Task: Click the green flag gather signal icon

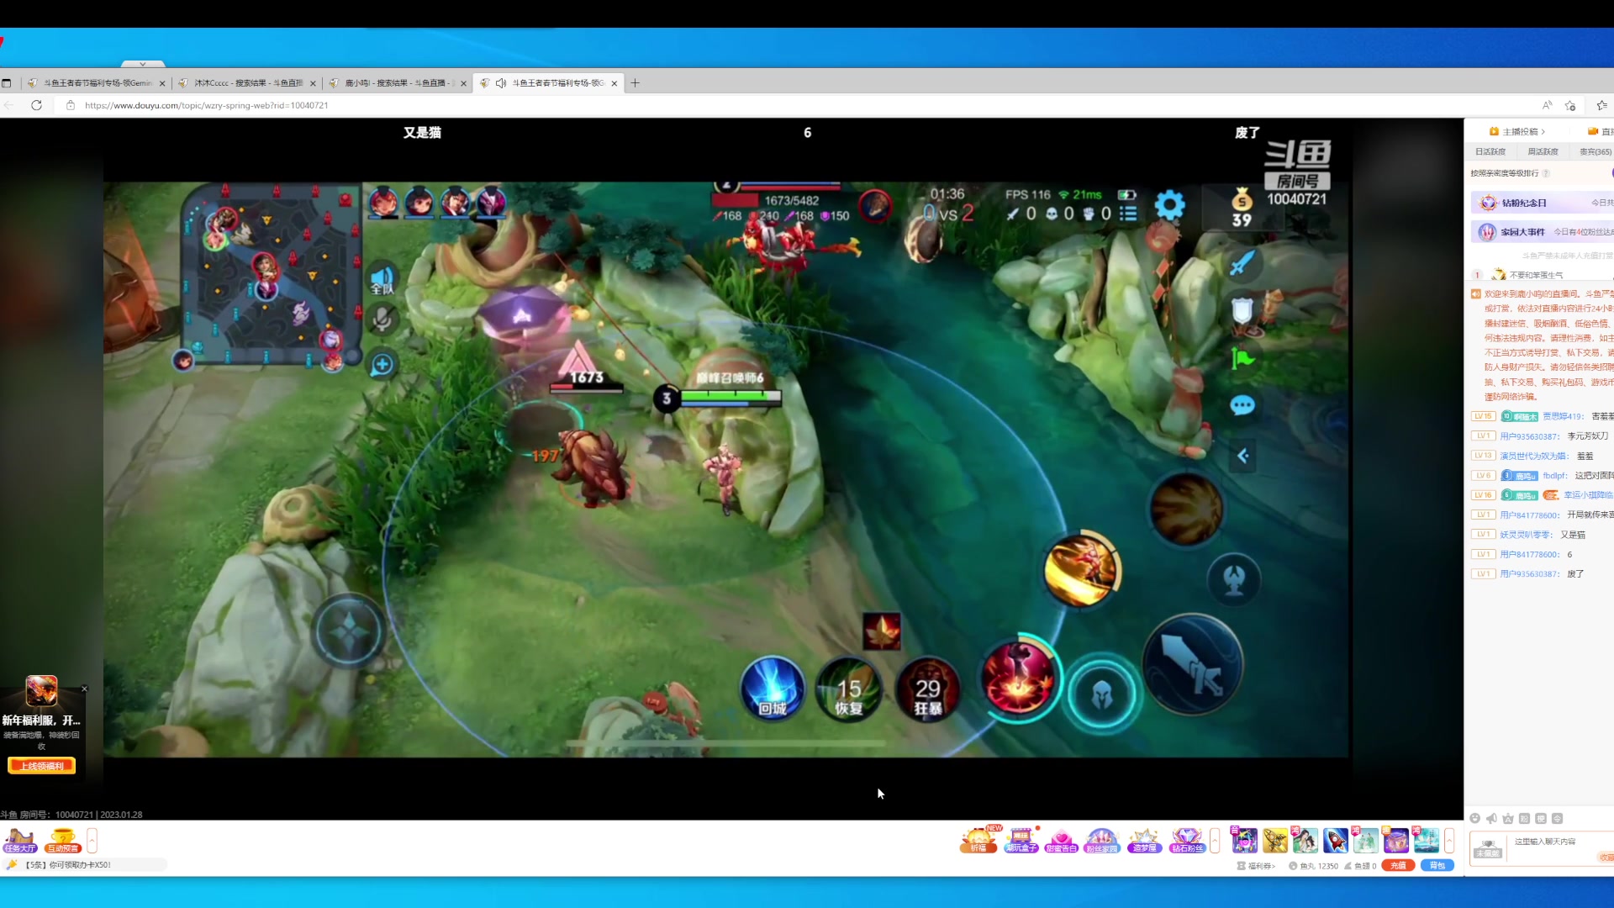Action: coord(1242,359)
